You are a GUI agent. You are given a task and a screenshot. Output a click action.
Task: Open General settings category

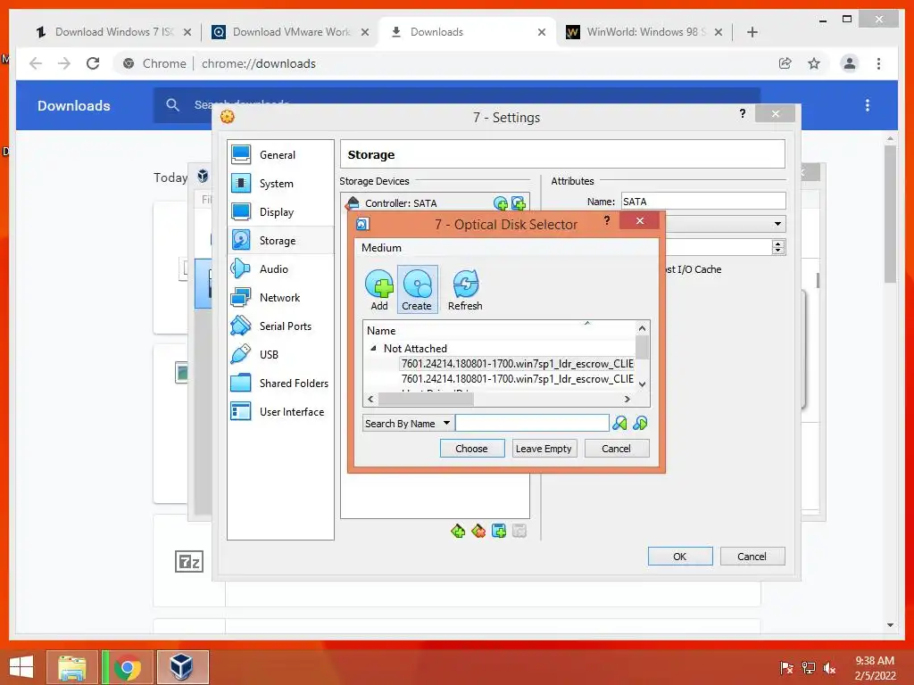[x=280, y=155]
